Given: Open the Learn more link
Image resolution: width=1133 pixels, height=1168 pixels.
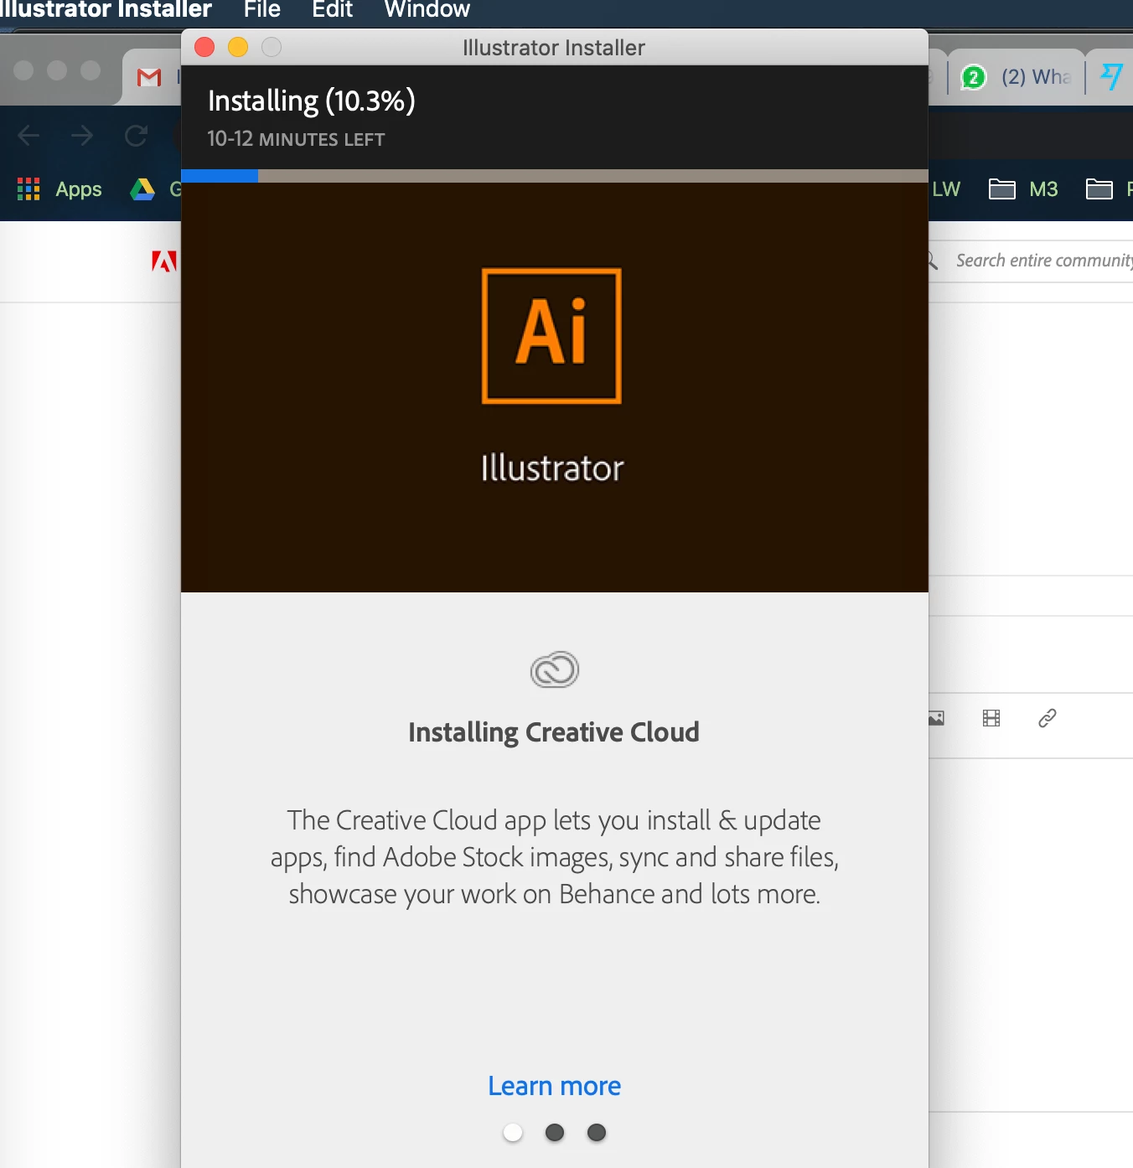Looking at the screenshot, I should pos(554,1086).
